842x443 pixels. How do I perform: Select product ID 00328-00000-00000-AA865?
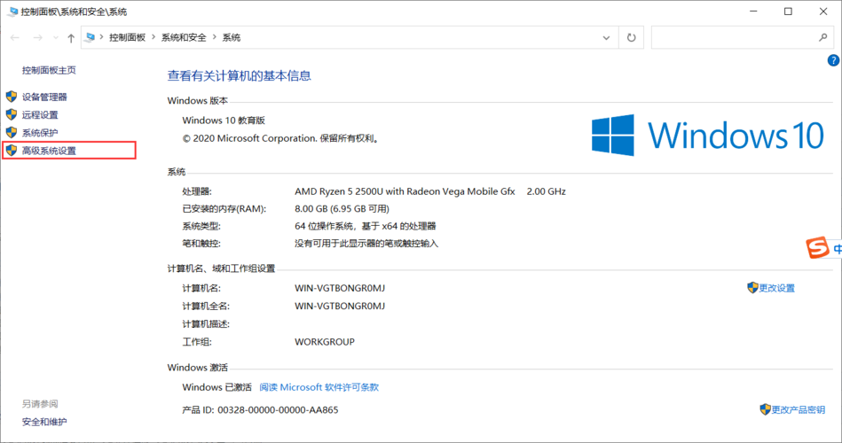click(278, 409)
